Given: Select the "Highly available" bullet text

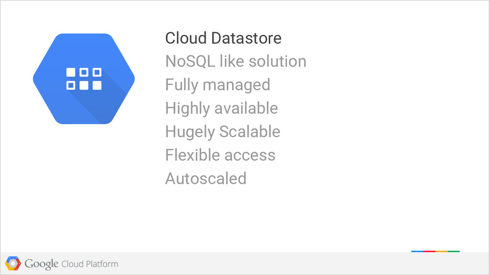Looking at the screenshot, I should pos(221,108).
